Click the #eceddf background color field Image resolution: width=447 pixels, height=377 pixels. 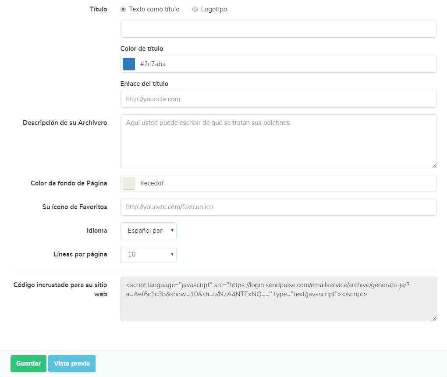coord(285,184)
